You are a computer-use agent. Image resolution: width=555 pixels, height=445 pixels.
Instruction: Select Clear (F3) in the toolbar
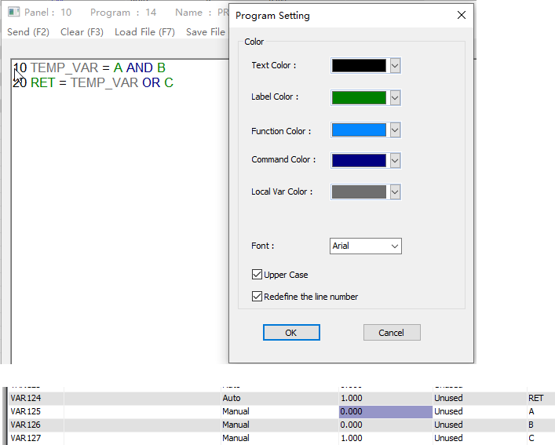tap(82, 32)
